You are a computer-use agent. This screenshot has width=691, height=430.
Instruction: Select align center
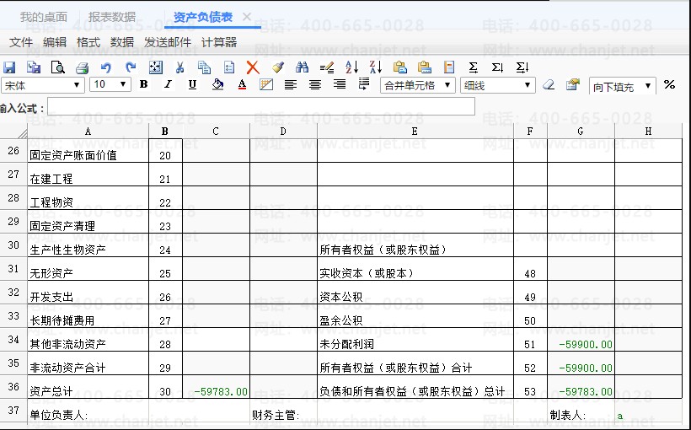tap(314, 84)
